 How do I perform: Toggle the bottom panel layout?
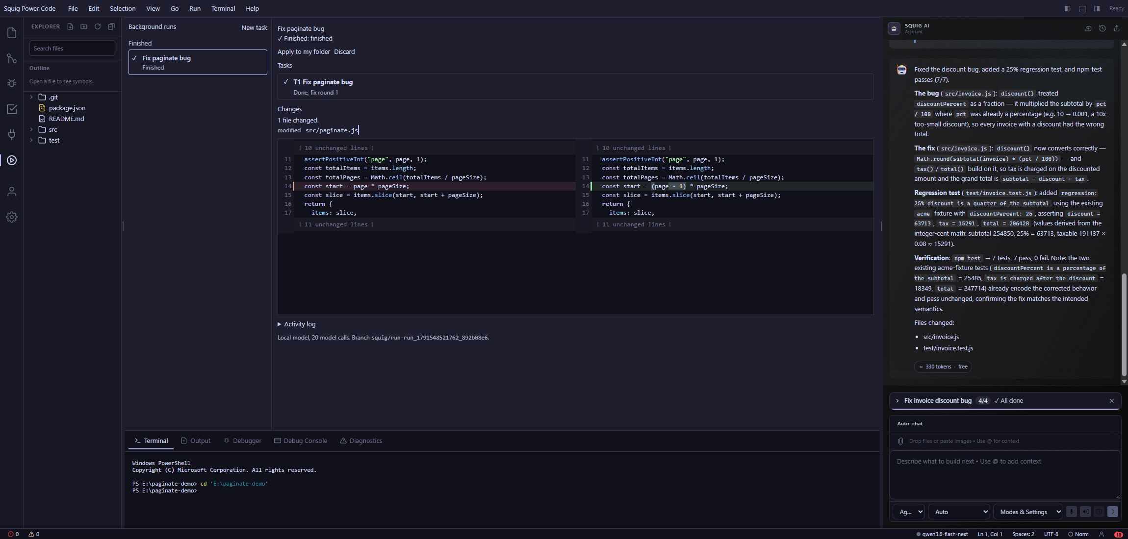click(x=1082, y=8)
